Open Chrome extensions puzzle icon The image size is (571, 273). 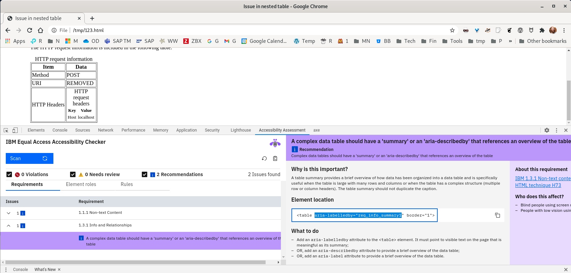coord(542,30)
